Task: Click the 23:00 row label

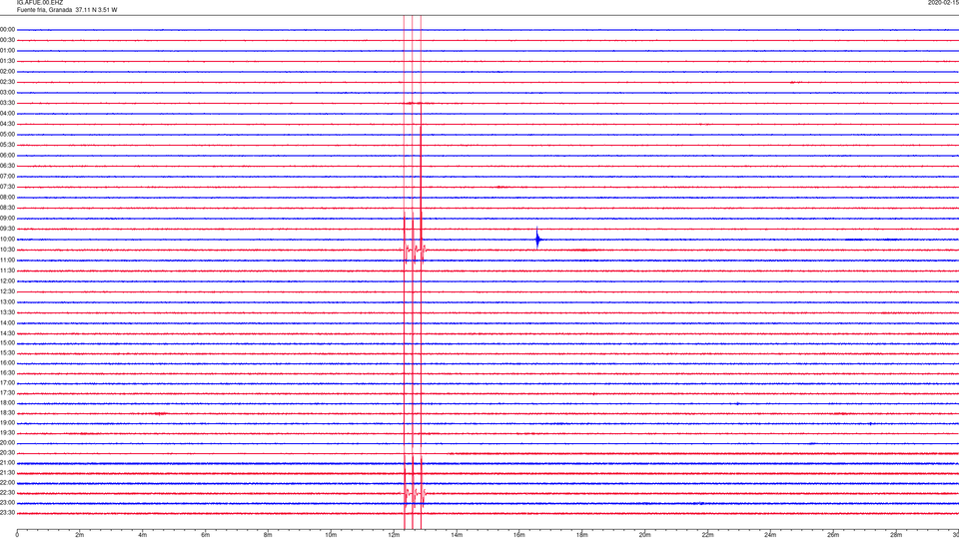Action: [7, 503]
